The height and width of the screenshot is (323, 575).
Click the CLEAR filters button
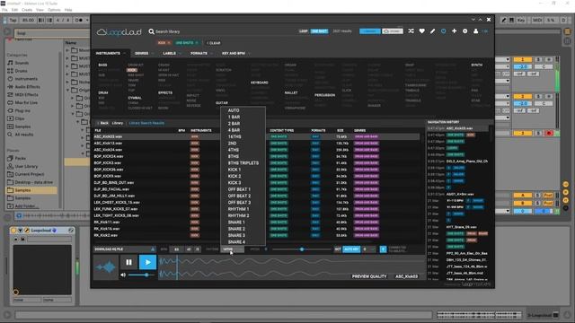(x=214, y=43)
